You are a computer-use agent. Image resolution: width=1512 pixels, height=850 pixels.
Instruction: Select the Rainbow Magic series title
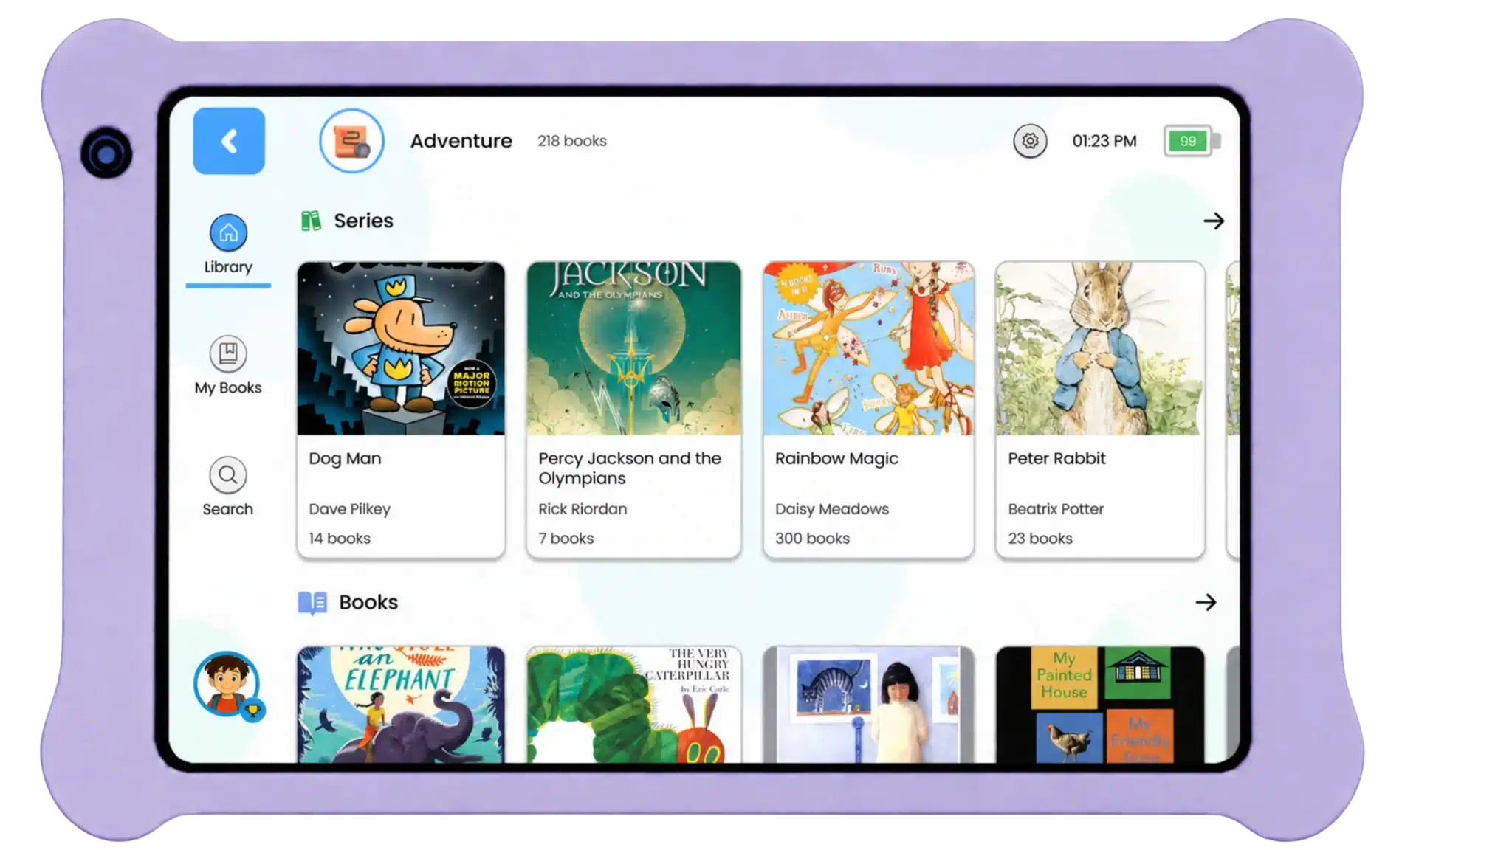tap(836, 459)
